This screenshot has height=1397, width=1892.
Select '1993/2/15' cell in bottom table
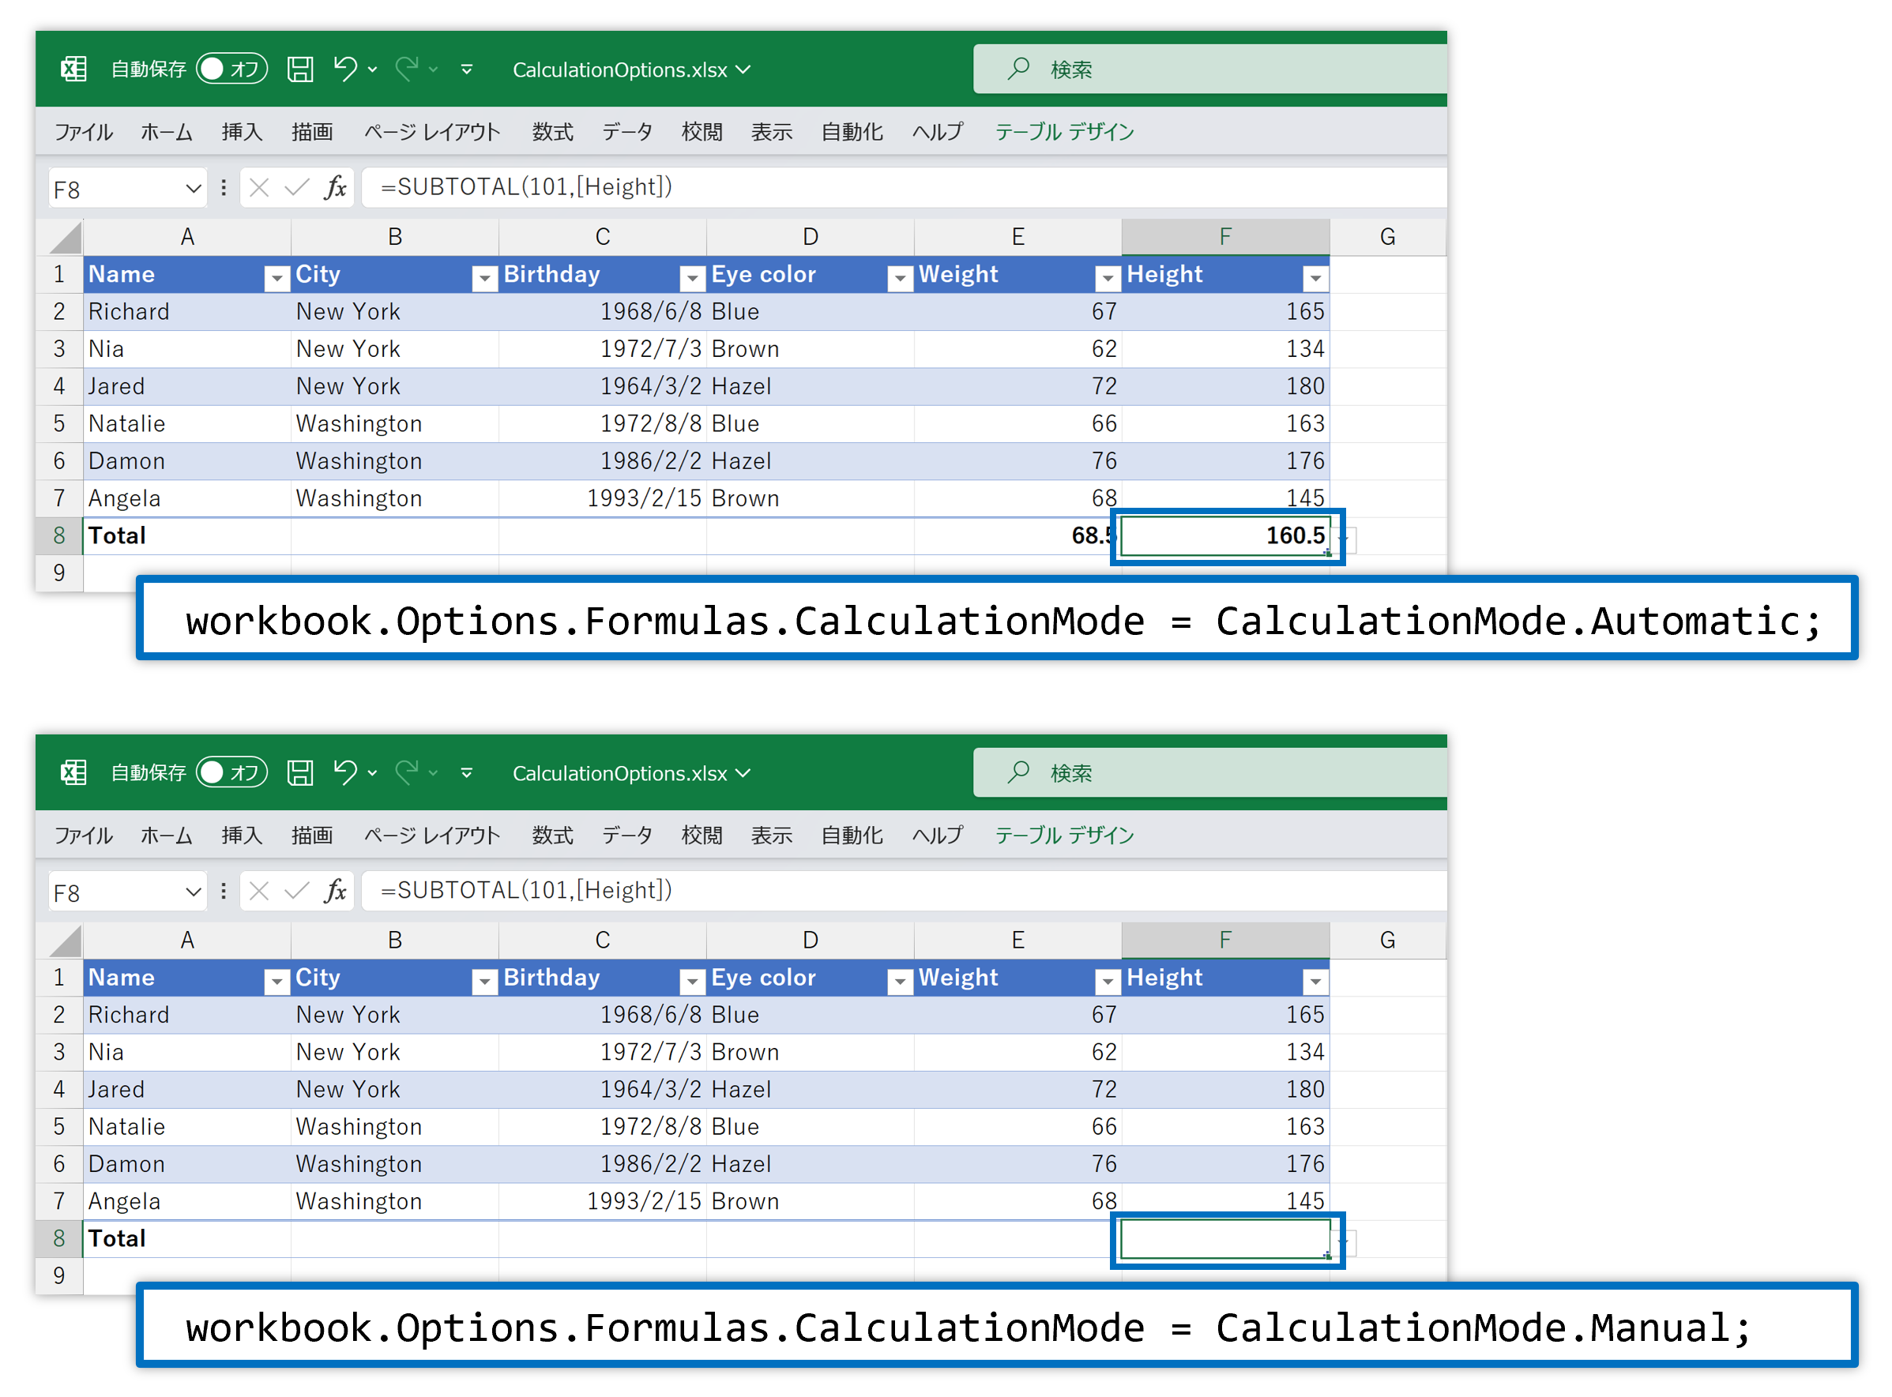coord(602,1202)
